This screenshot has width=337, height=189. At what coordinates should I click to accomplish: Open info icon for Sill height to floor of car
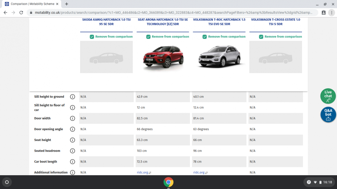click(72, 107)
